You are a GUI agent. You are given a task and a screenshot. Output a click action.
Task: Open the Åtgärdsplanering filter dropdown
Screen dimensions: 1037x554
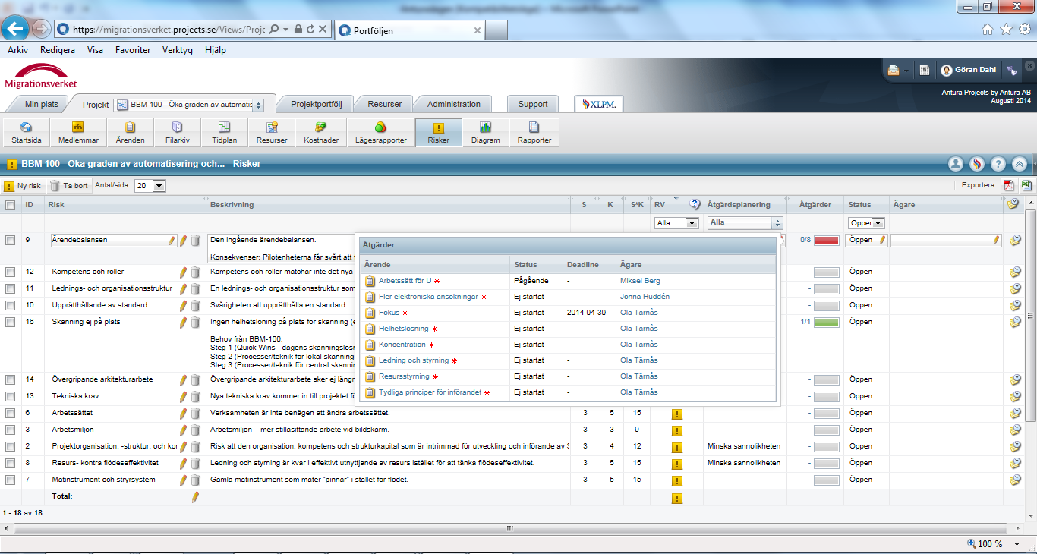click(x=745, y=223)
